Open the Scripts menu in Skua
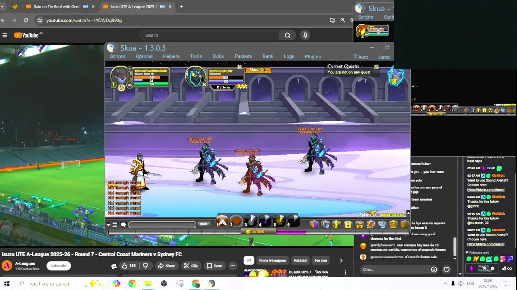Viewport: 517px width, 290px height. point(118,56)
